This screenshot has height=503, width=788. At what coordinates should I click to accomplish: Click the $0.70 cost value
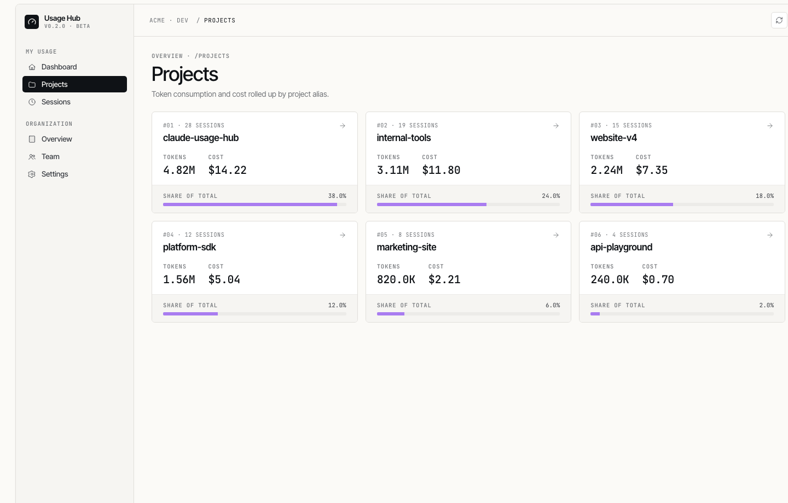[658, 279]
